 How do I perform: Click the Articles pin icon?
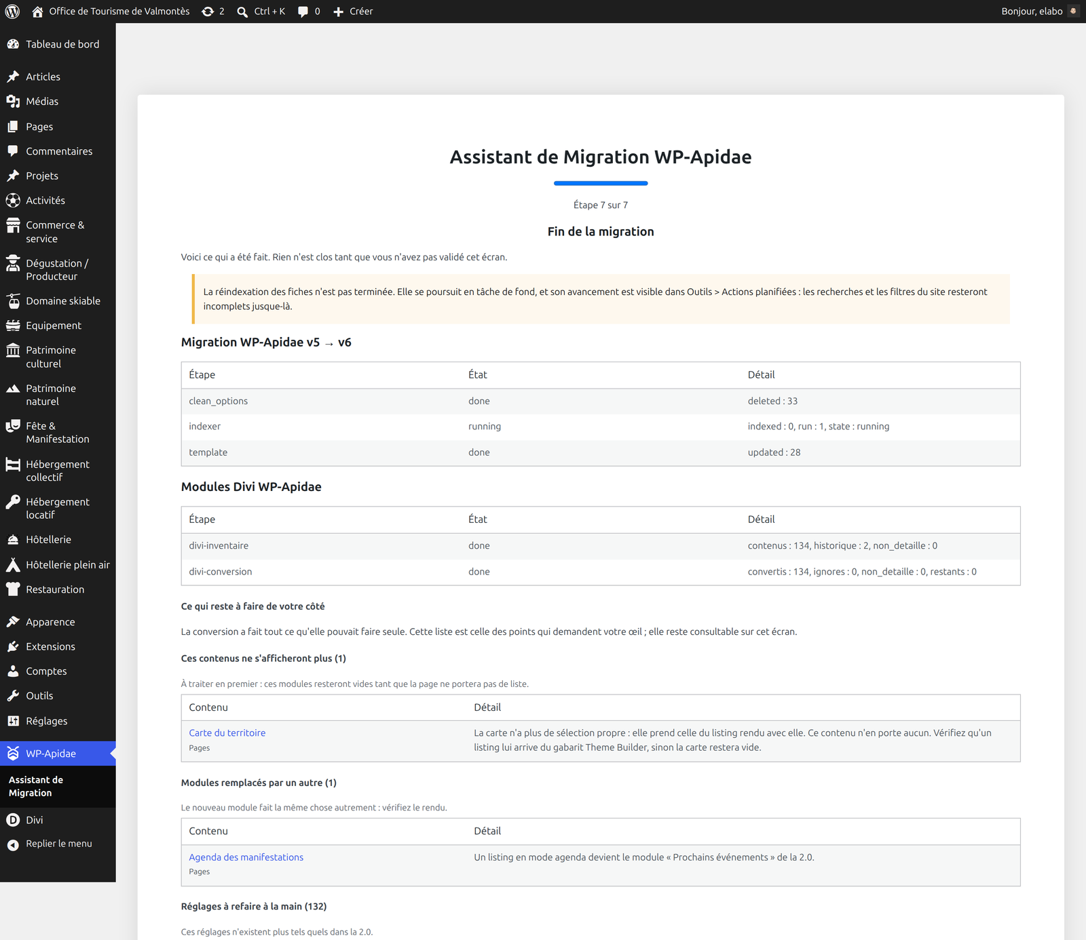tap(13, 77)
